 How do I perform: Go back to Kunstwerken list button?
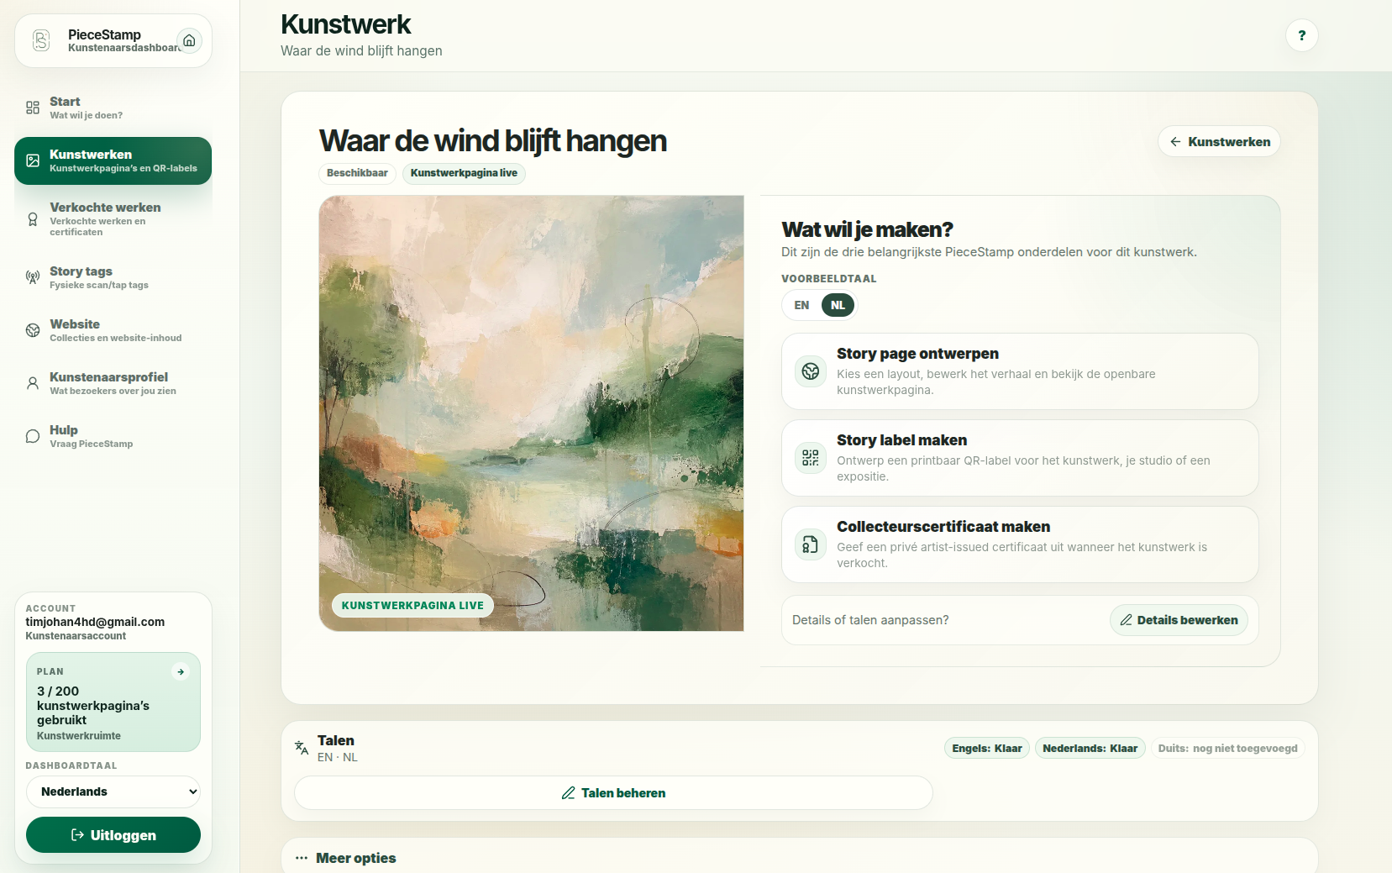[1219, 141]
